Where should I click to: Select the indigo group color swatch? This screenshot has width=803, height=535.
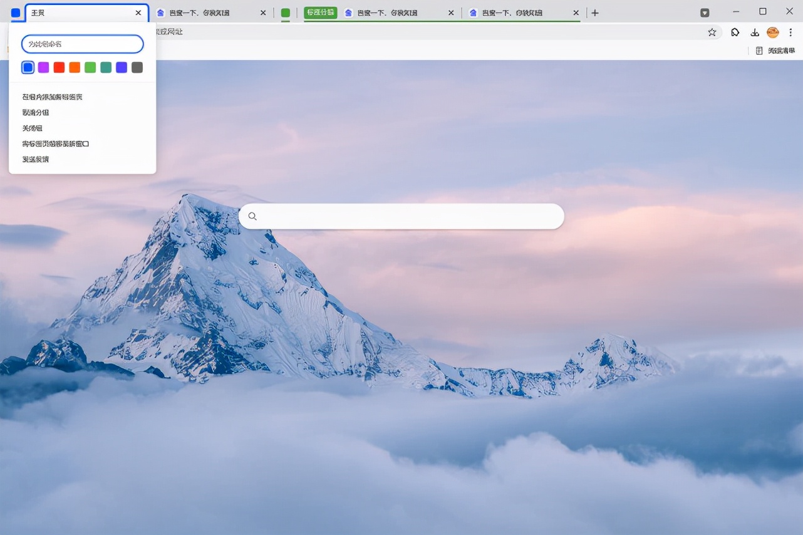122,67
